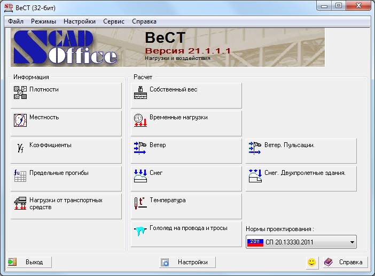Click the 2011 Russian flag norm icon

pos(255,242)
